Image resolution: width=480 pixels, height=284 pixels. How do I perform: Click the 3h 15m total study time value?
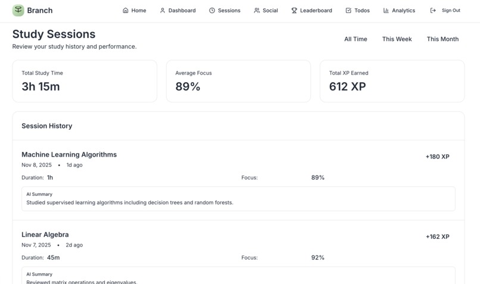(40, 86)
